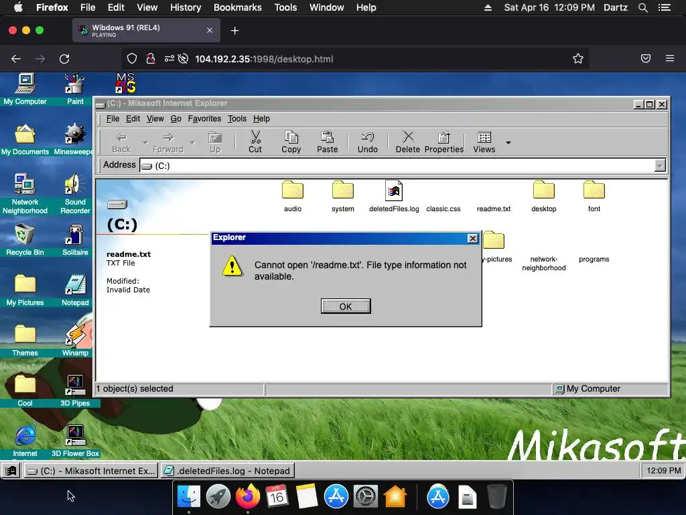Launch 3D Flower Box shortcut
The height and width of the screenshot is (515, 686).
[x=75, y=441]
